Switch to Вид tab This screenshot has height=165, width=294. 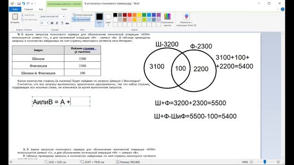coord(41,9)
